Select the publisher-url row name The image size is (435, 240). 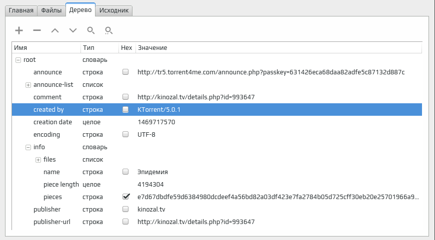52,222
